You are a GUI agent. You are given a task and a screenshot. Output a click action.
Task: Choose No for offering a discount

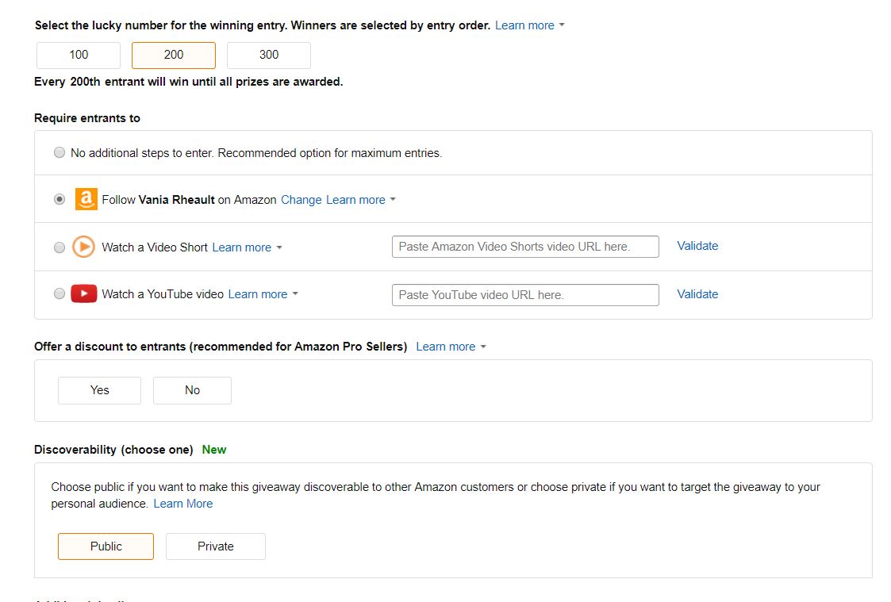pos(192,389)
